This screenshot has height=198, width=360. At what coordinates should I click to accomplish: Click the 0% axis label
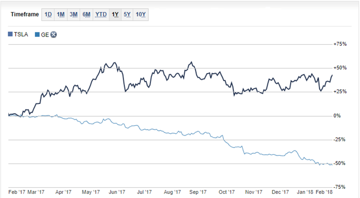[x=337, y=115]
